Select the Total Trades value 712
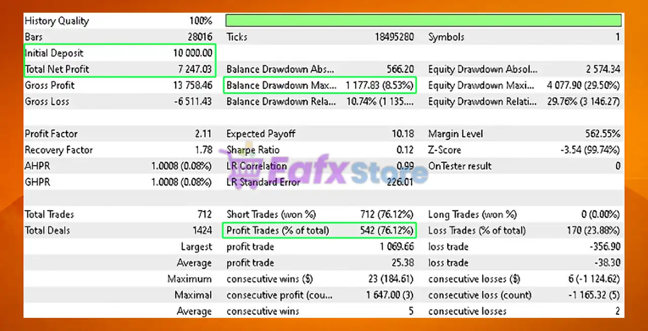The width and height of the screenshot is (648, 331). tap(205, 215)
